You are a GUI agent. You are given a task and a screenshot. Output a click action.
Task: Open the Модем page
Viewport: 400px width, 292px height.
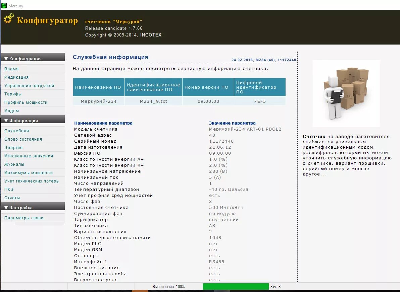pos(12,111)
